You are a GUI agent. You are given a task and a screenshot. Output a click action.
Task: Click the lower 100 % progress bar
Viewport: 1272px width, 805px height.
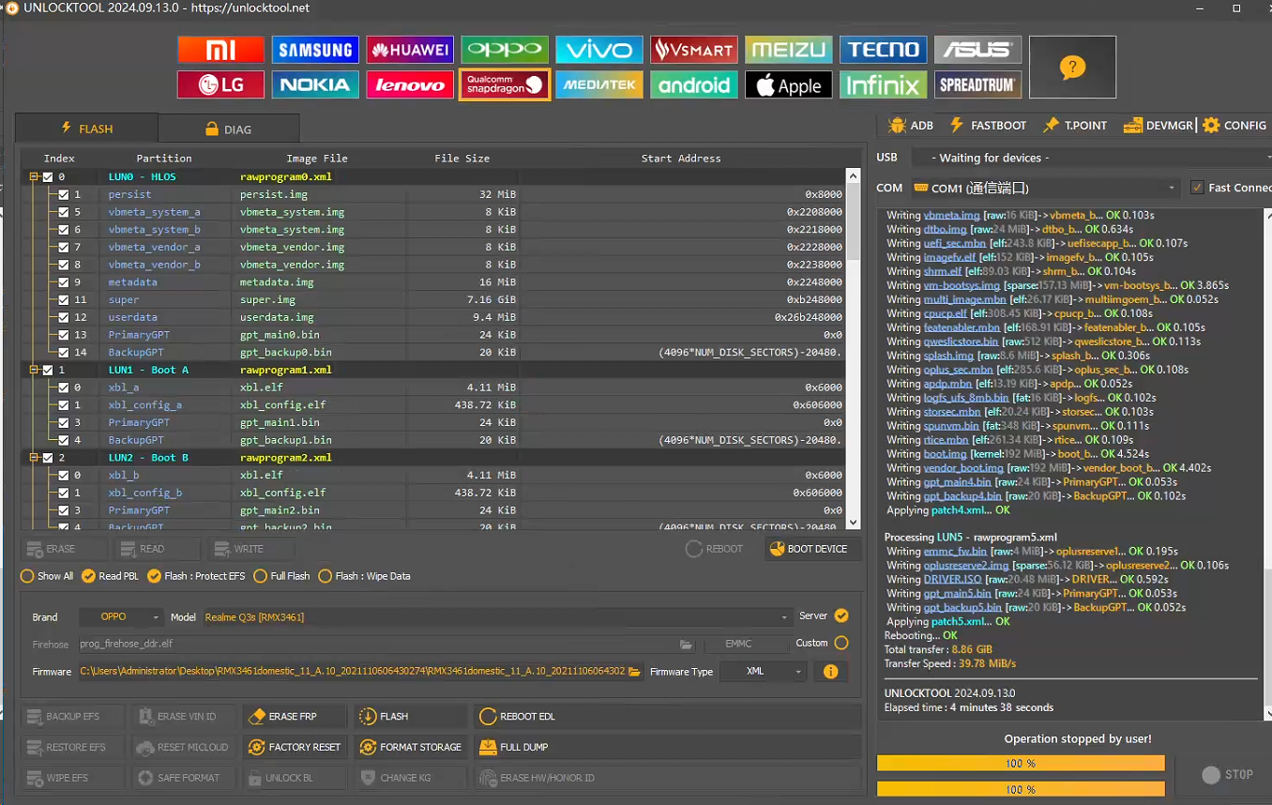[1021, 789]
